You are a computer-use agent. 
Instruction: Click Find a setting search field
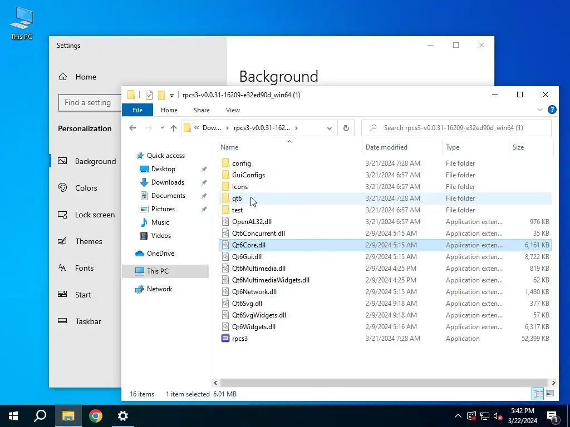point(90,103)
